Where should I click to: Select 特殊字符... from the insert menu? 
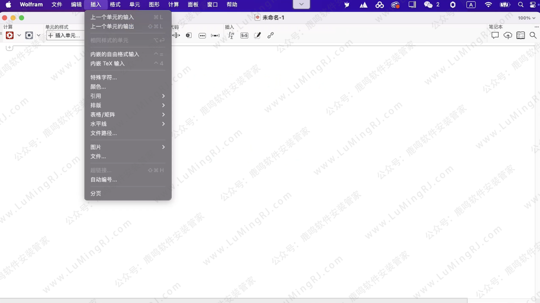point(103,77)
